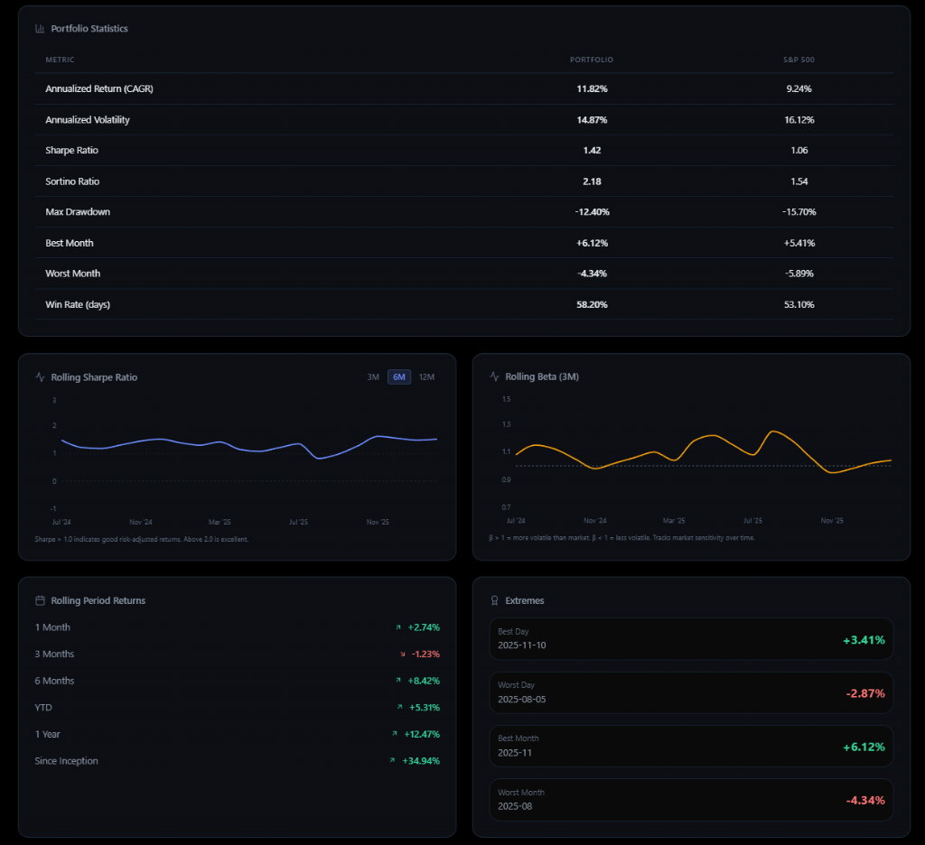The height and width of the screenshot is (845, 925).
Task: Click the Extremes award ribbon icon
Action: (494, 600)
